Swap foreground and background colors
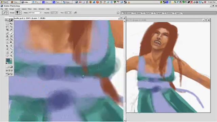Screen dimensions: 217x122 (11, 59)
